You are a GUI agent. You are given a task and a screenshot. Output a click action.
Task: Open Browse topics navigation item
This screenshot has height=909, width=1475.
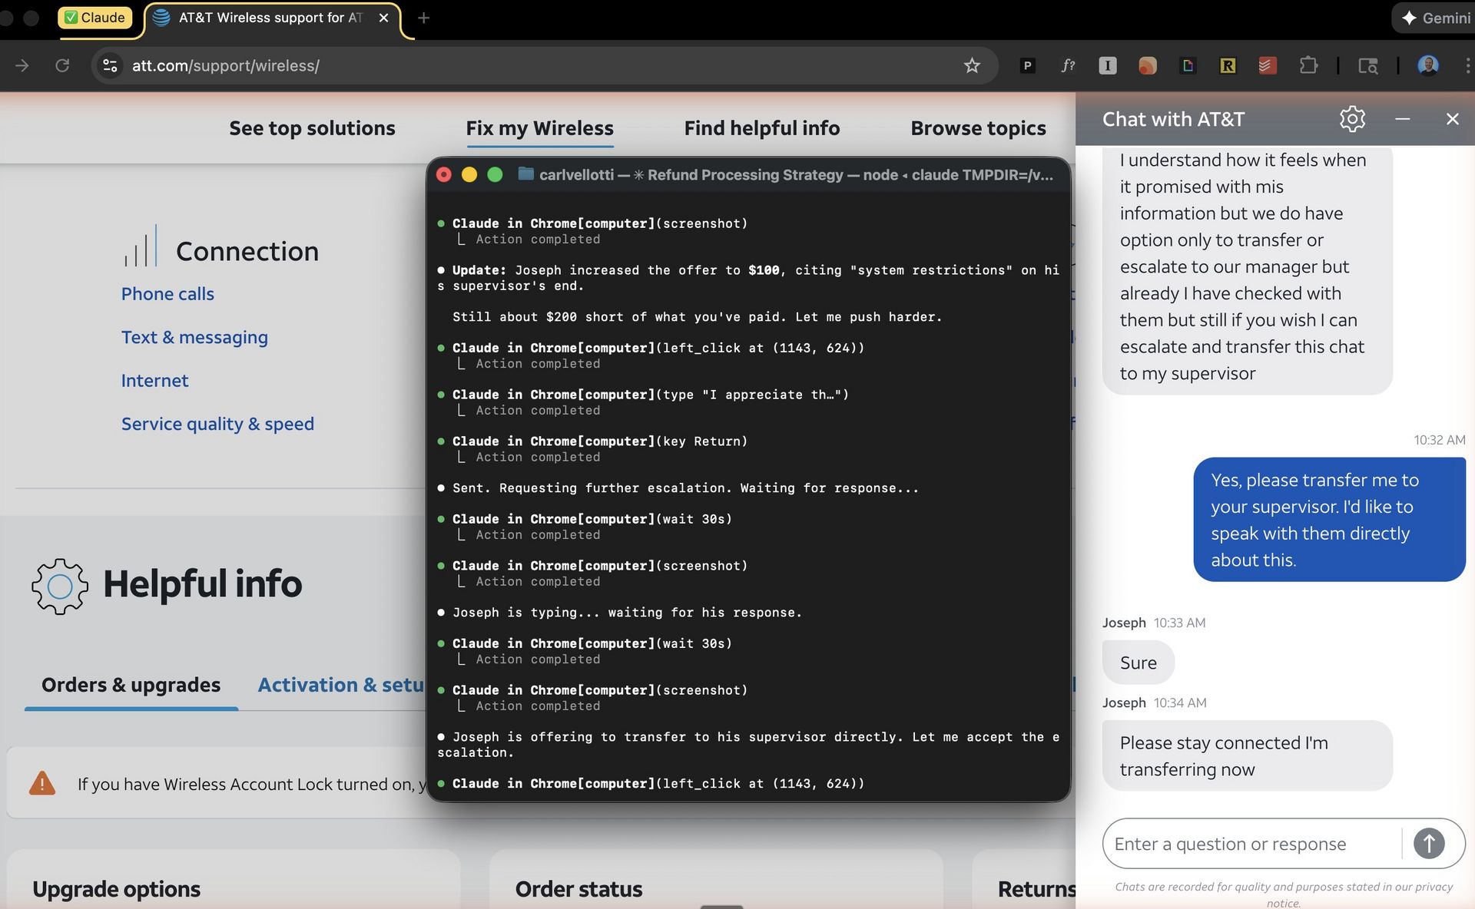(x=978, y=128)
